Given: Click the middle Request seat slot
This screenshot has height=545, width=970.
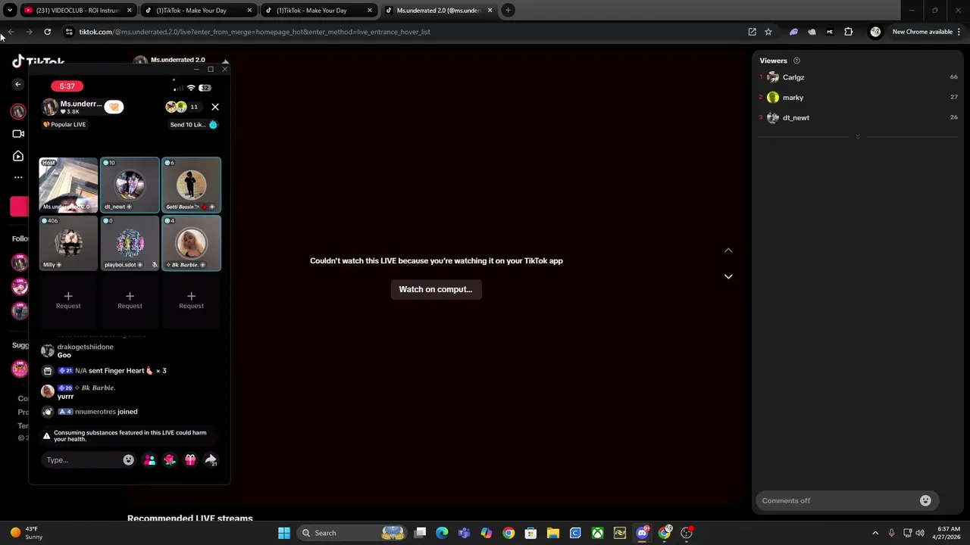Looking at the screenshot, I should click(x=130, y=300).
